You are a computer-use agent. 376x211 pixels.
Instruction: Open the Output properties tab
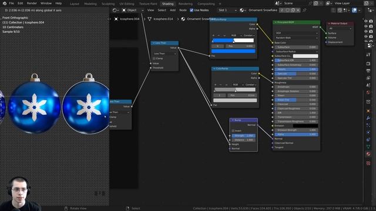click(368, 71)
